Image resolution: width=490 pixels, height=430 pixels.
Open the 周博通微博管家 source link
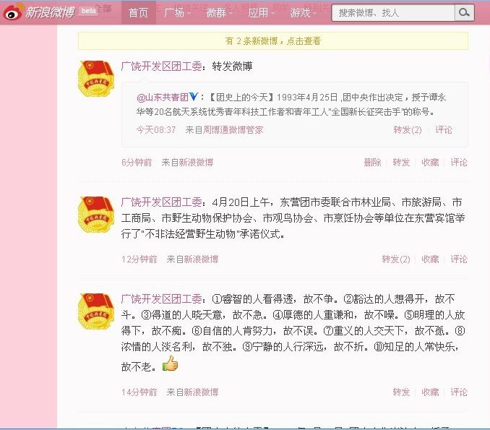(233, 129)
